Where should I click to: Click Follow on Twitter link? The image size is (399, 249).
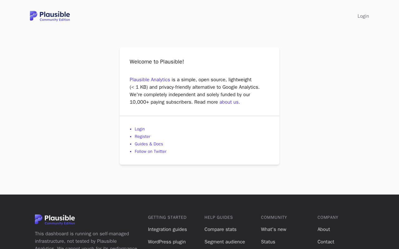[x=151, y=152]
